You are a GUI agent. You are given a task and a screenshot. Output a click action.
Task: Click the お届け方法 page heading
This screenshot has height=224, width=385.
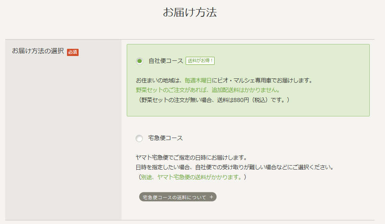tap(190, 12)
